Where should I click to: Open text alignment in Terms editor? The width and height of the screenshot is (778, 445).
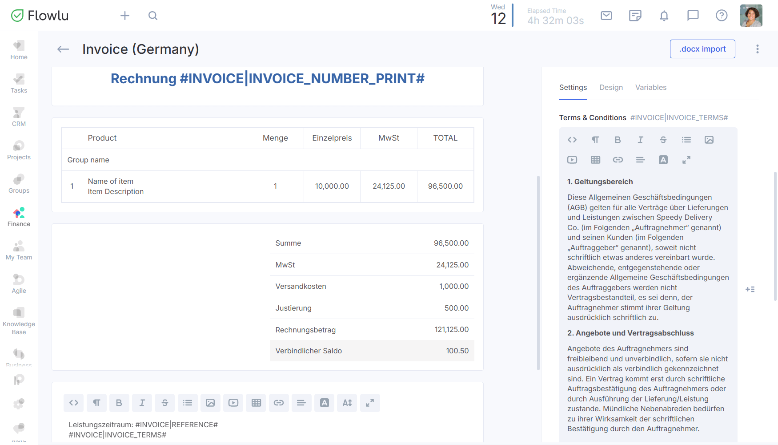click(x=640, y=160)
